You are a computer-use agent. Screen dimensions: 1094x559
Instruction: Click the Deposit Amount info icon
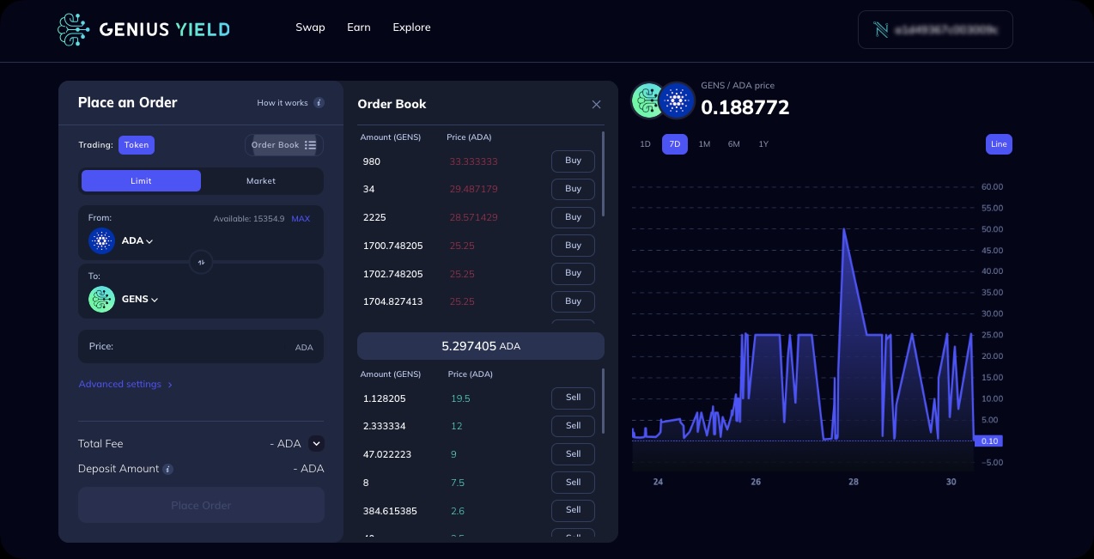point(168,470)
